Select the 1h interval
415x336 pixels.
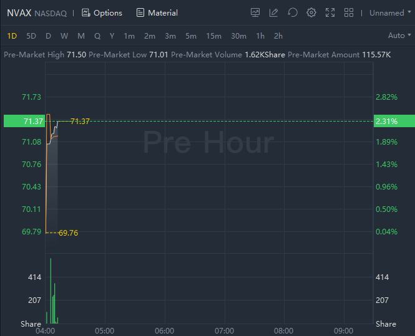tap(260, 36)
